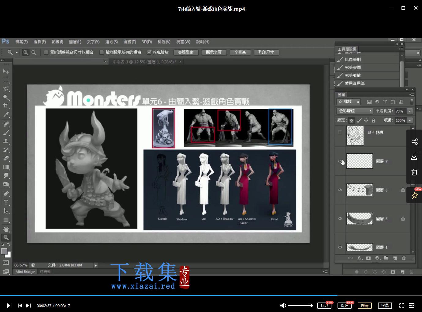This screenshot has width=422, height=312.
Task: Select the Gradient tool
Action: click(6, 167)
